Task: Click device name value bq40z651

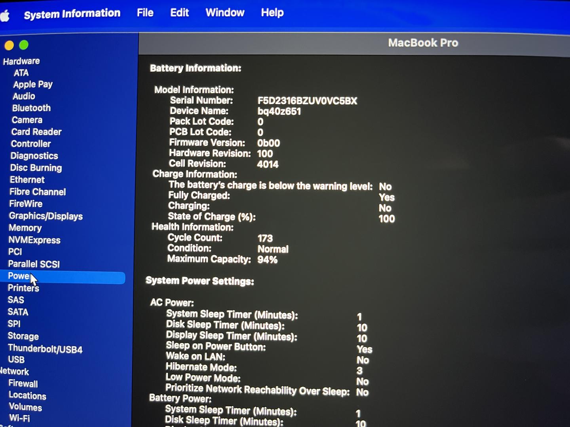Action: coord(279,111)
